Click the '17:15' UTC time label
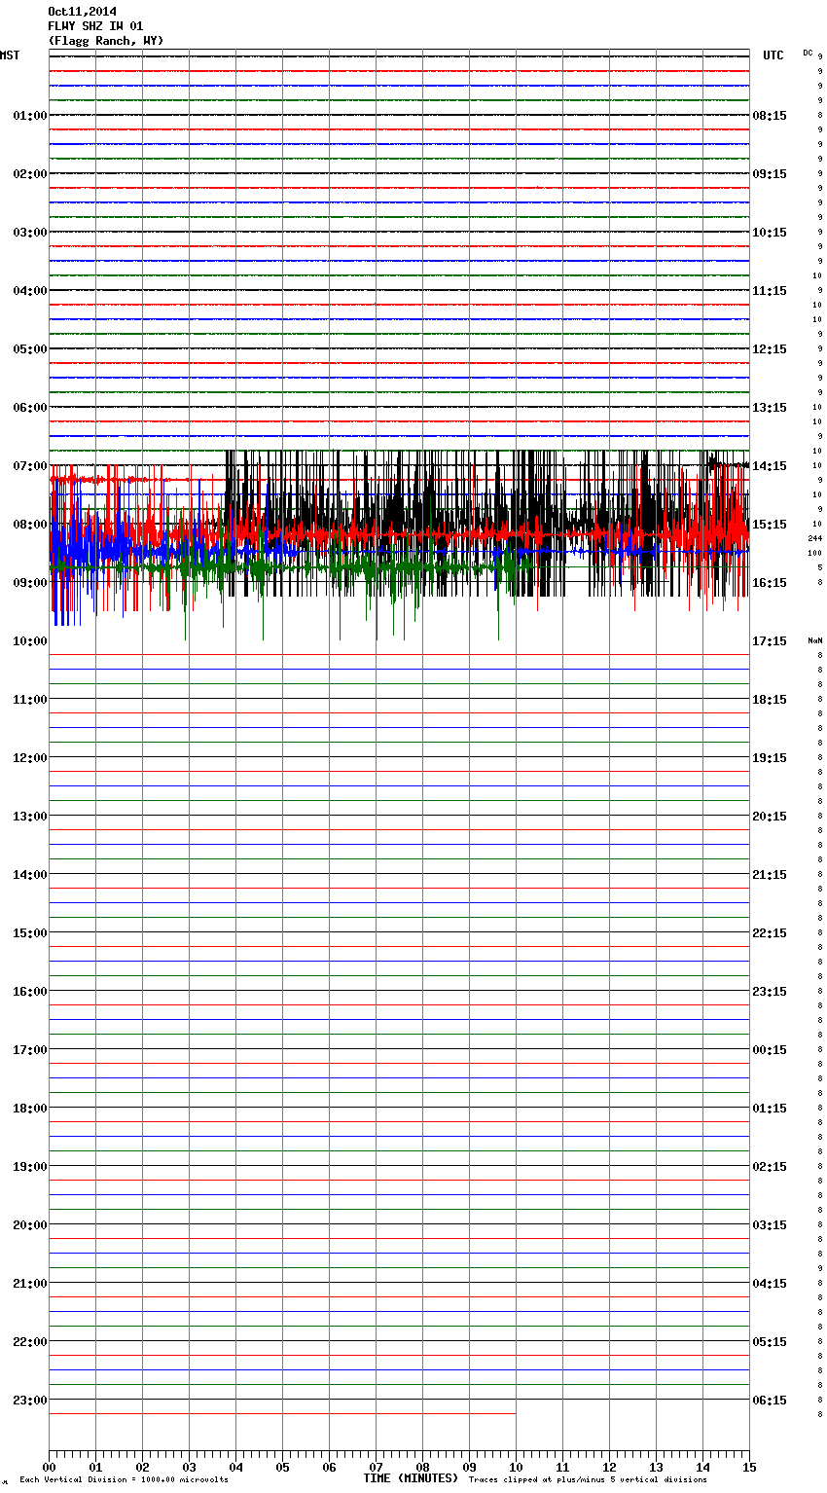The height and width of the screenshot is (1493, 827). coord(770,641)
